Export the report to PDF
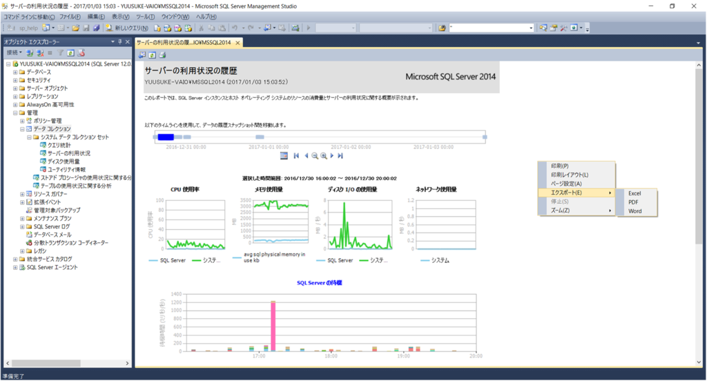 tap(636, 202)
